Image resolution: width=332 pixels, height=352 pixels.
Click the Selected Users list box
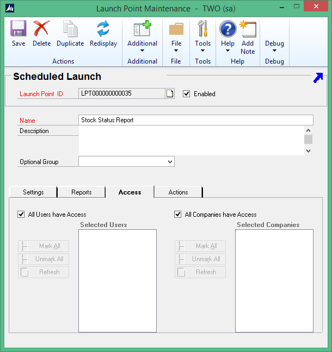(118, 281)
